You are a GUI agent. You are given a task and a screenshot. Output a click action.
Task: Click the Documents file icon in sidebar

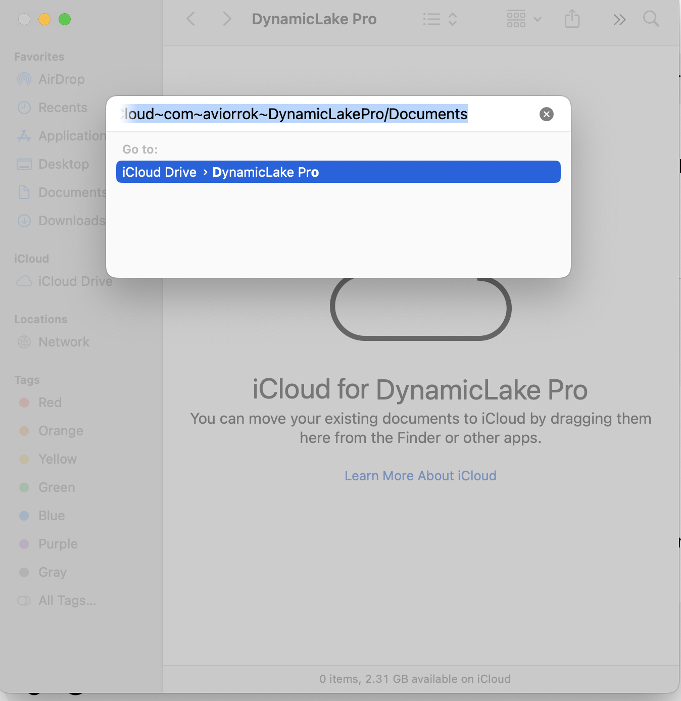(24, 192)
